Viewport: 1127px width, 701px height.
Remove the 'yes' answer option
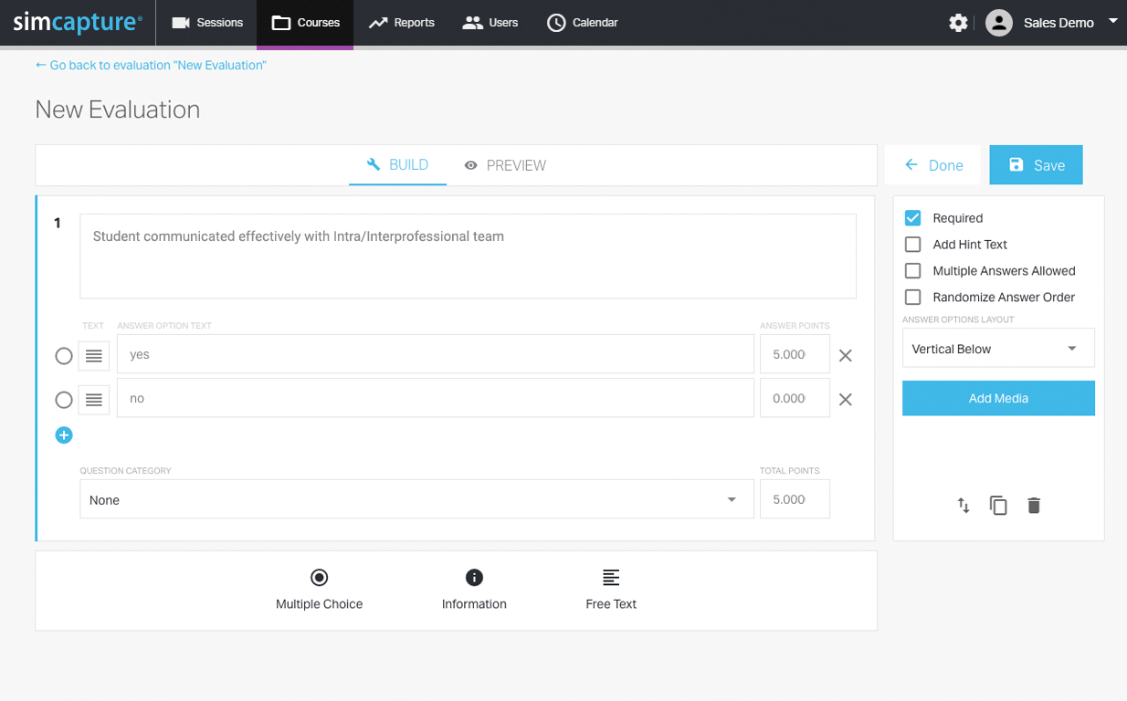846,355
